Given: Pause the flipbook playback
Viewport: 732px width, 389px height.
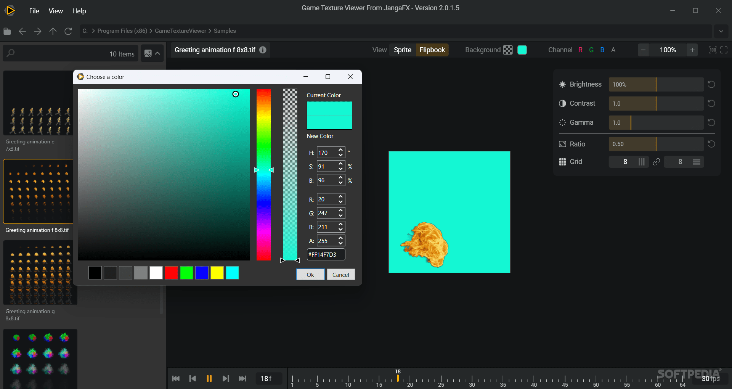Looking at the screenshot, I should click(x=209, y=378).
